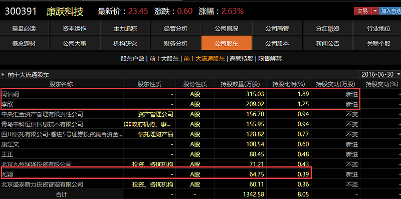Open the 经营分析 tab
The width and height of the screenshot is (401, 199).
pyautogui.click(x=176, y=28)
